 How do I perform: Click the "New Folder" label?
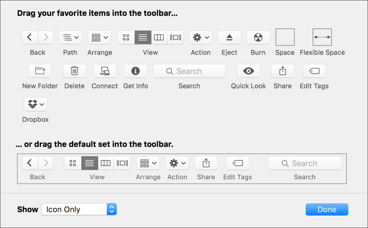click(40, 86)
